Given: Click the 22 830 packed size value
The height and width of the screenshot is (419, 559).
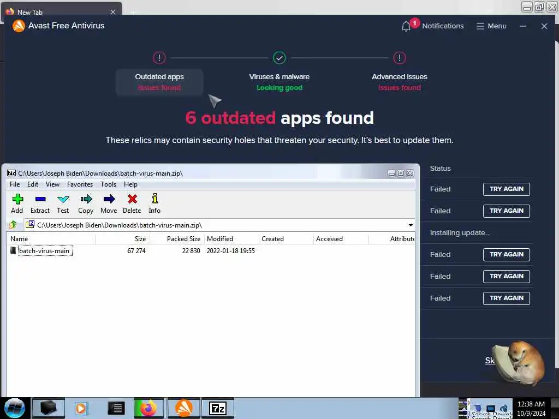Looking at the screenshot, I should [x=191, y=251].
